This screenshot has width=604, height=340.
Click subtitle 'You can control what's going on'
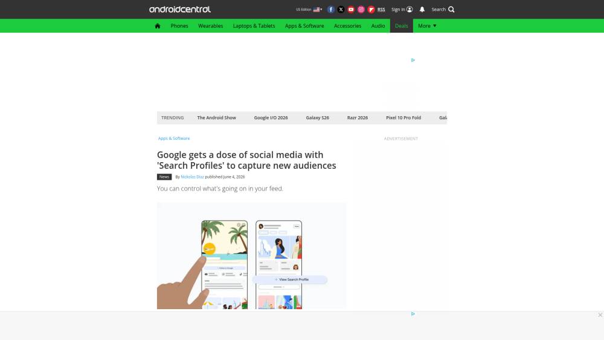click(x=220, y=188)
